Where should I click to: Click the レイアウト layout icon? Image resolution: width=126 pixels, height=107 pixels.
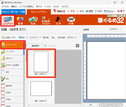8,20
